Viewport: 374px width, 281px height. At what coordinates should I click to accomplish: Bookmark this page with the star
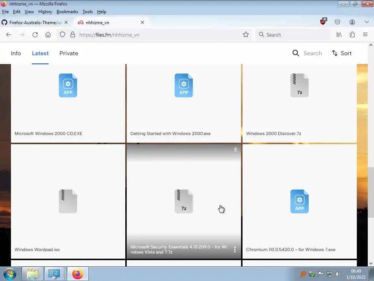pyautogui.click(x=246, y=35)
